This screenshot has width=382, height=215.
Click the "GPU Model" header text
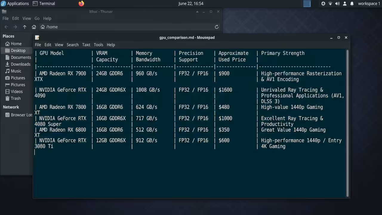(52, 53)
